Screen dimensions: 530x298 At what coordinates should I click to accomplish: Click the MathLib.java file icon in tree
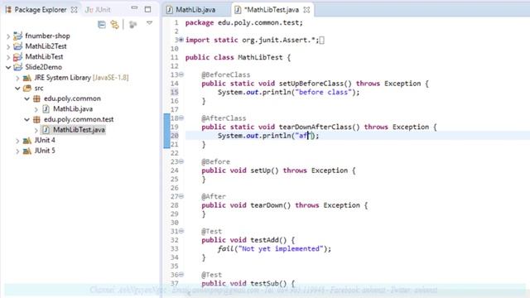[46, 108]
